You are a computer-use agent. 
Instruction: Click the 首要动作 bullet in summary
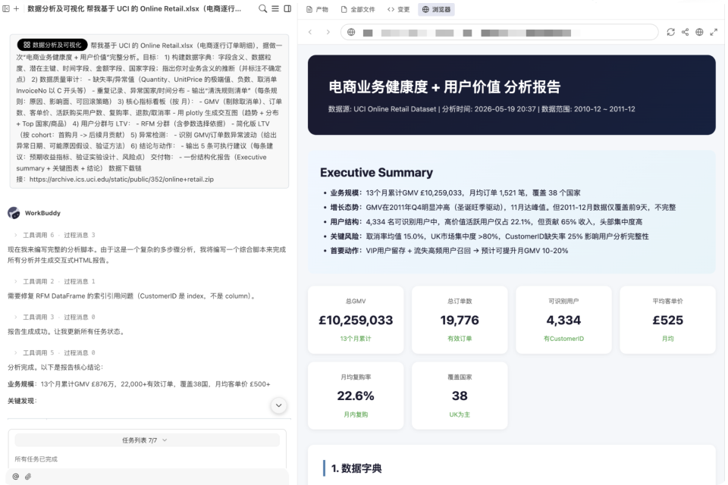pyautogui.click(x=449, y=251)
